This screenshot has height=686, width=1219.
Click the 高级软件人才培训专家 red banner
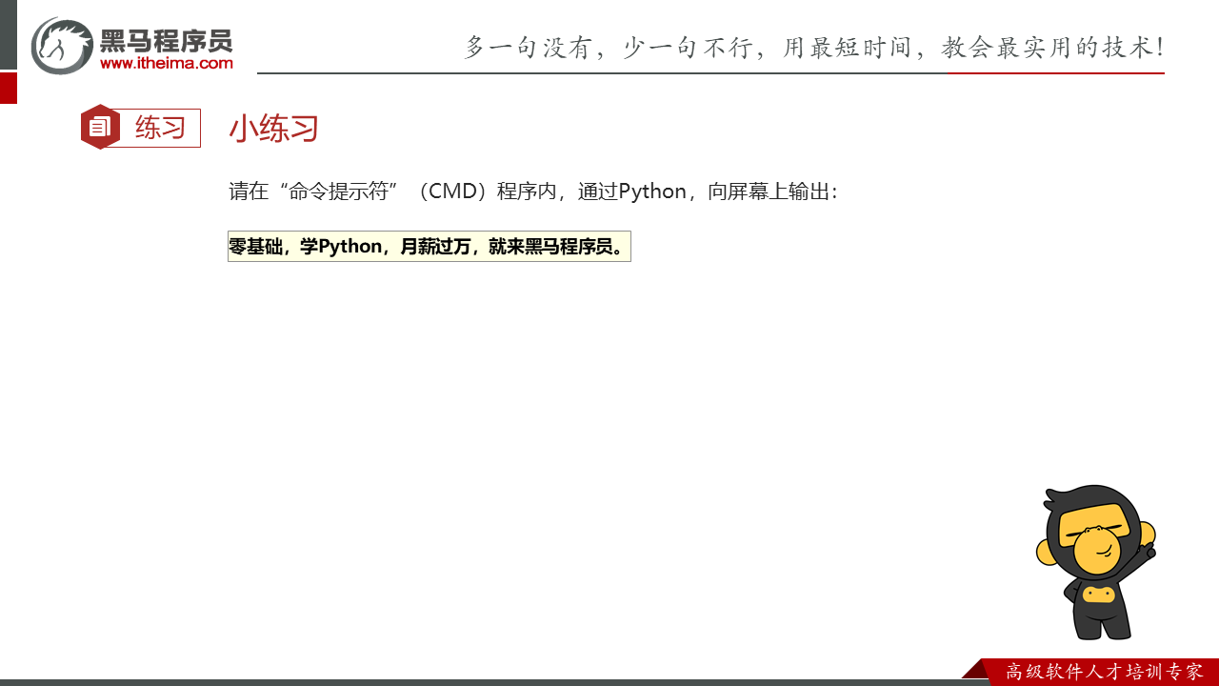(x=1103, y=672)
